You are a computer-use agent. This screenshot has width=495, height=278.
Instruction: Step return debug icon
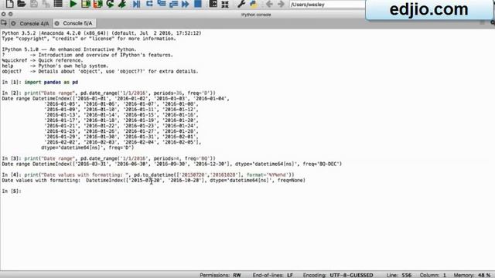coord(173,4)
